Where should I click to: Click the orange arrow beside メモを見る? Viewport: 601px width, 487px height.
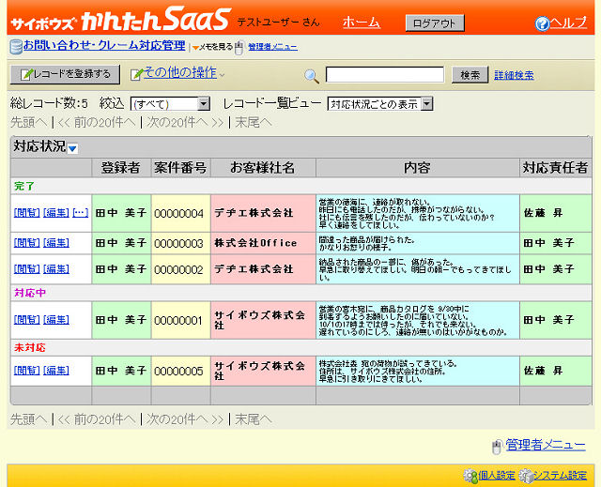pyautogui.click(x=195, y=48)
